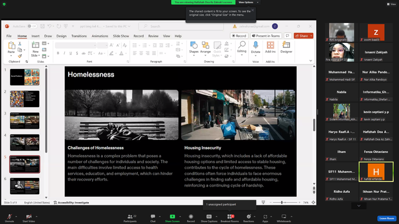Screen dimensions: 399x224
Task: Open Breakout Rooms
Action: tap(230, 218)
